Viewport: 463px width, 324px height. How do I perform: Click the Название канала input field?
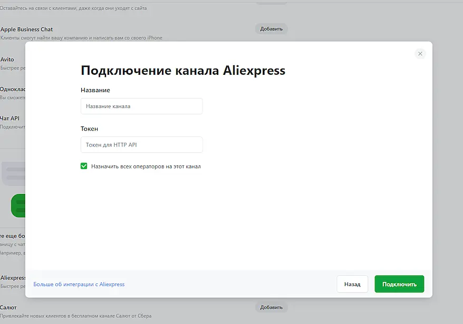coord(142,106)
